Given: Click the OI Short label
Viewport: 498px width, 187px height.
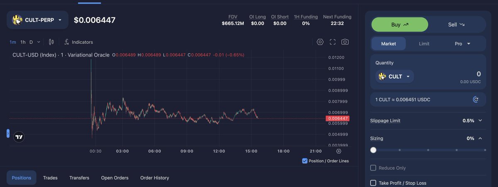Looking at the screenshot, I should coord(280,17).
